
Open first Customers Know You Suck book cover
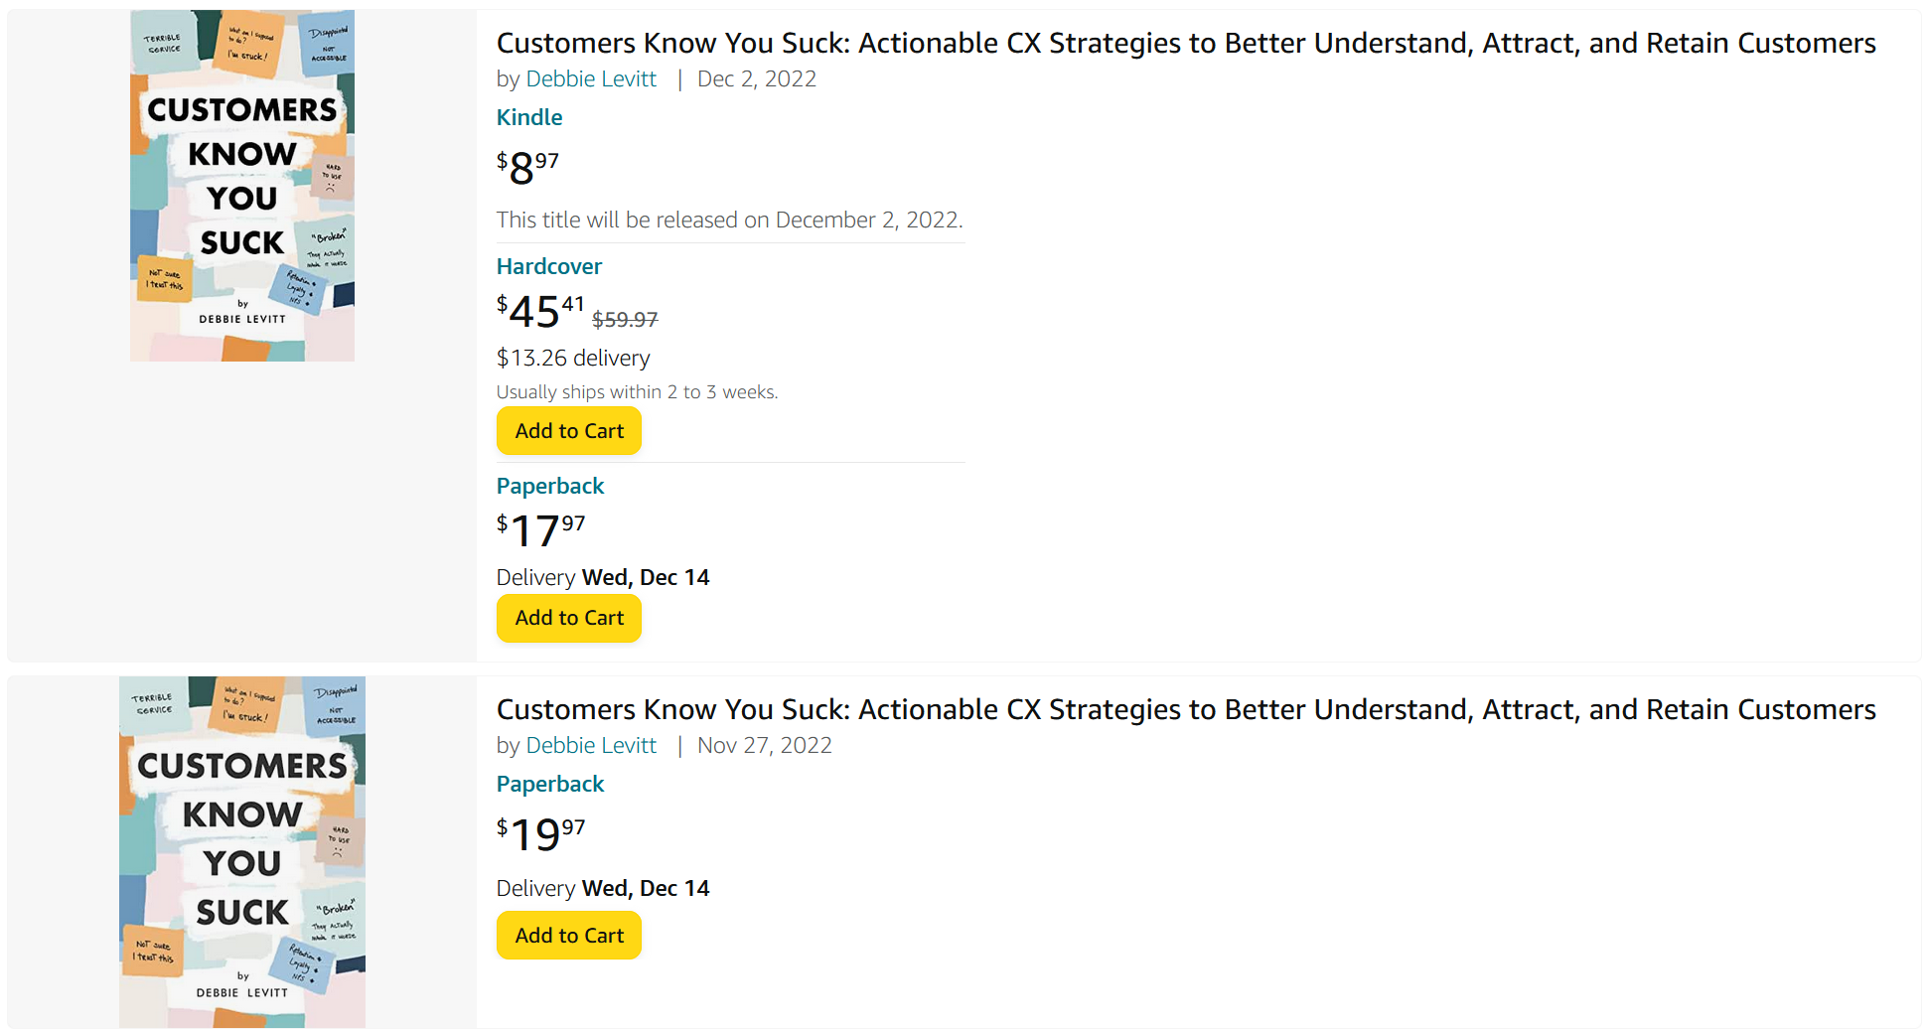tap(242, 186)
